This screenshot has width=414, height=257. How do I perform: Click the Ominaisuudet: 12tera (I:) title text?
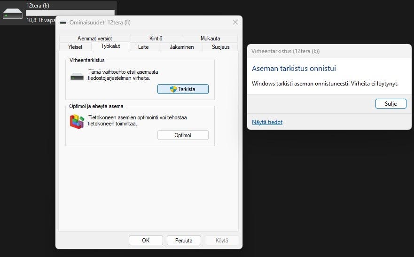100,23
